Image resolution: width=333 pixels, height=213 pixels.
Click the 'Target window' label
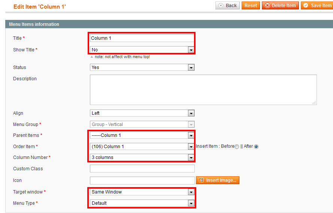pos(28,192)
